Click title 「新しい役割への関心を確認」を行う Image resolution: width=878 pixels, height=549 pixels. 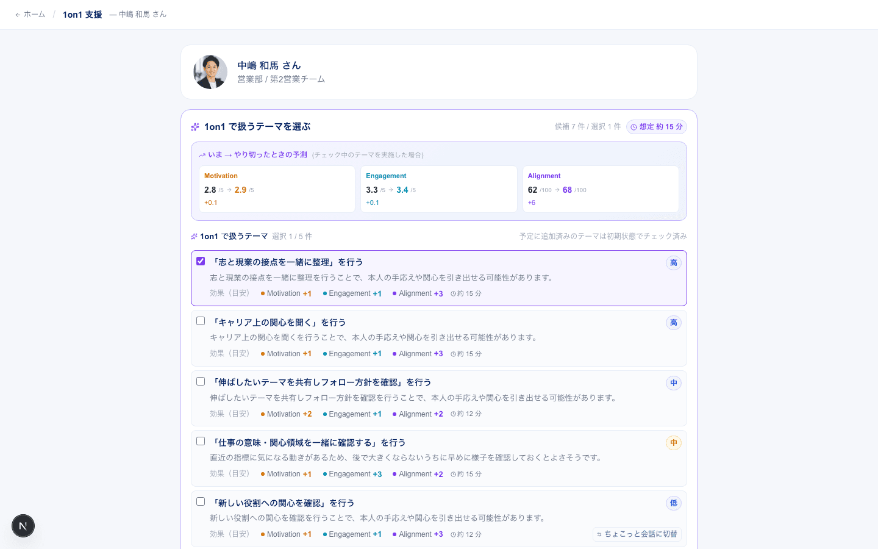point(282,503)
